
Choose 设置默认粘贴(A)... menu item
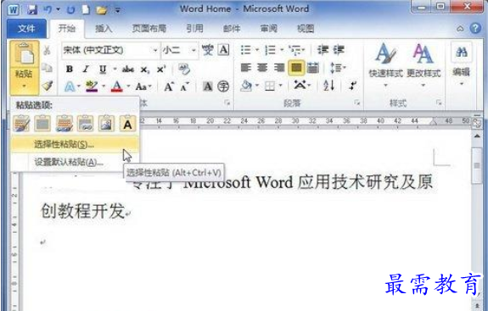point(75,162)
